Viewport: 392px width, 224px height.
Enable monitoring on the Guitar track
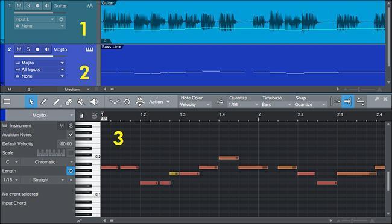(46, 6)
